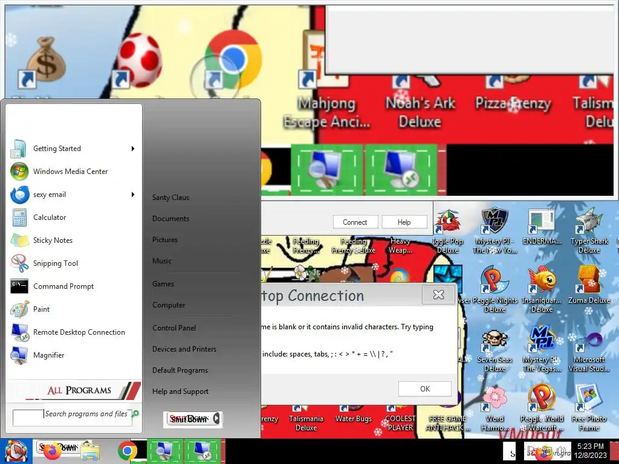Click Connect in Remote Desktop window
619x464 pixels.
[355, 222]
